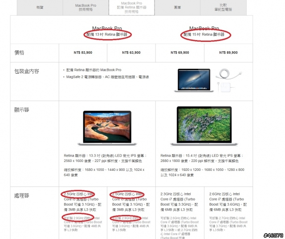Click the MagSafe 2 電源轉接器 bullet text
The width and height of the screenshot is (285, 239).
(x=107, y=77)
